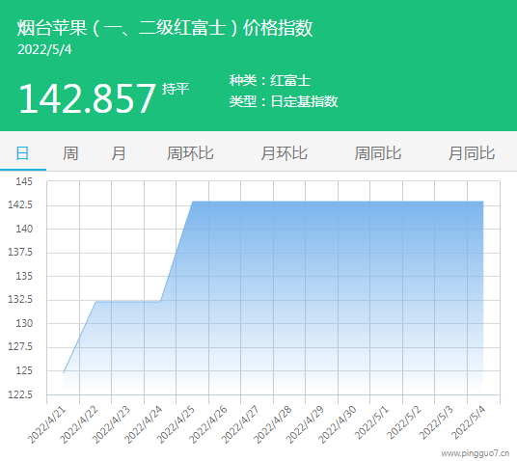This screenshot has width=517, height=461.
Task: Click the 持平 status label
Action: (176, 89)
